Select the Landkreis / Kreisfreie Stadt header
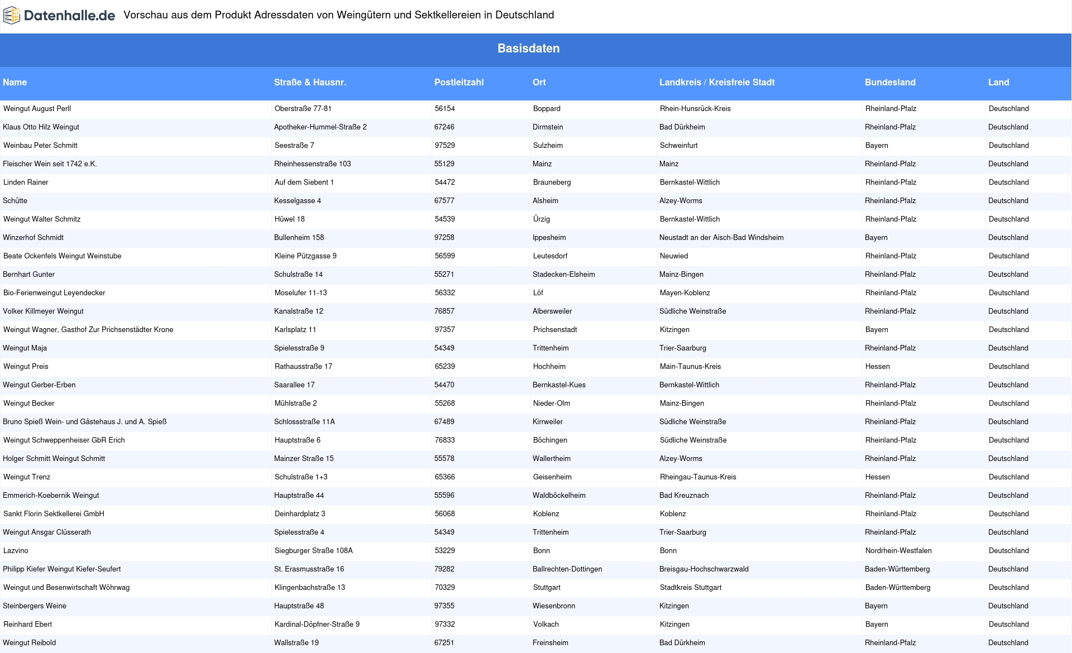1072x653 pixels. (x=717, y=82)
